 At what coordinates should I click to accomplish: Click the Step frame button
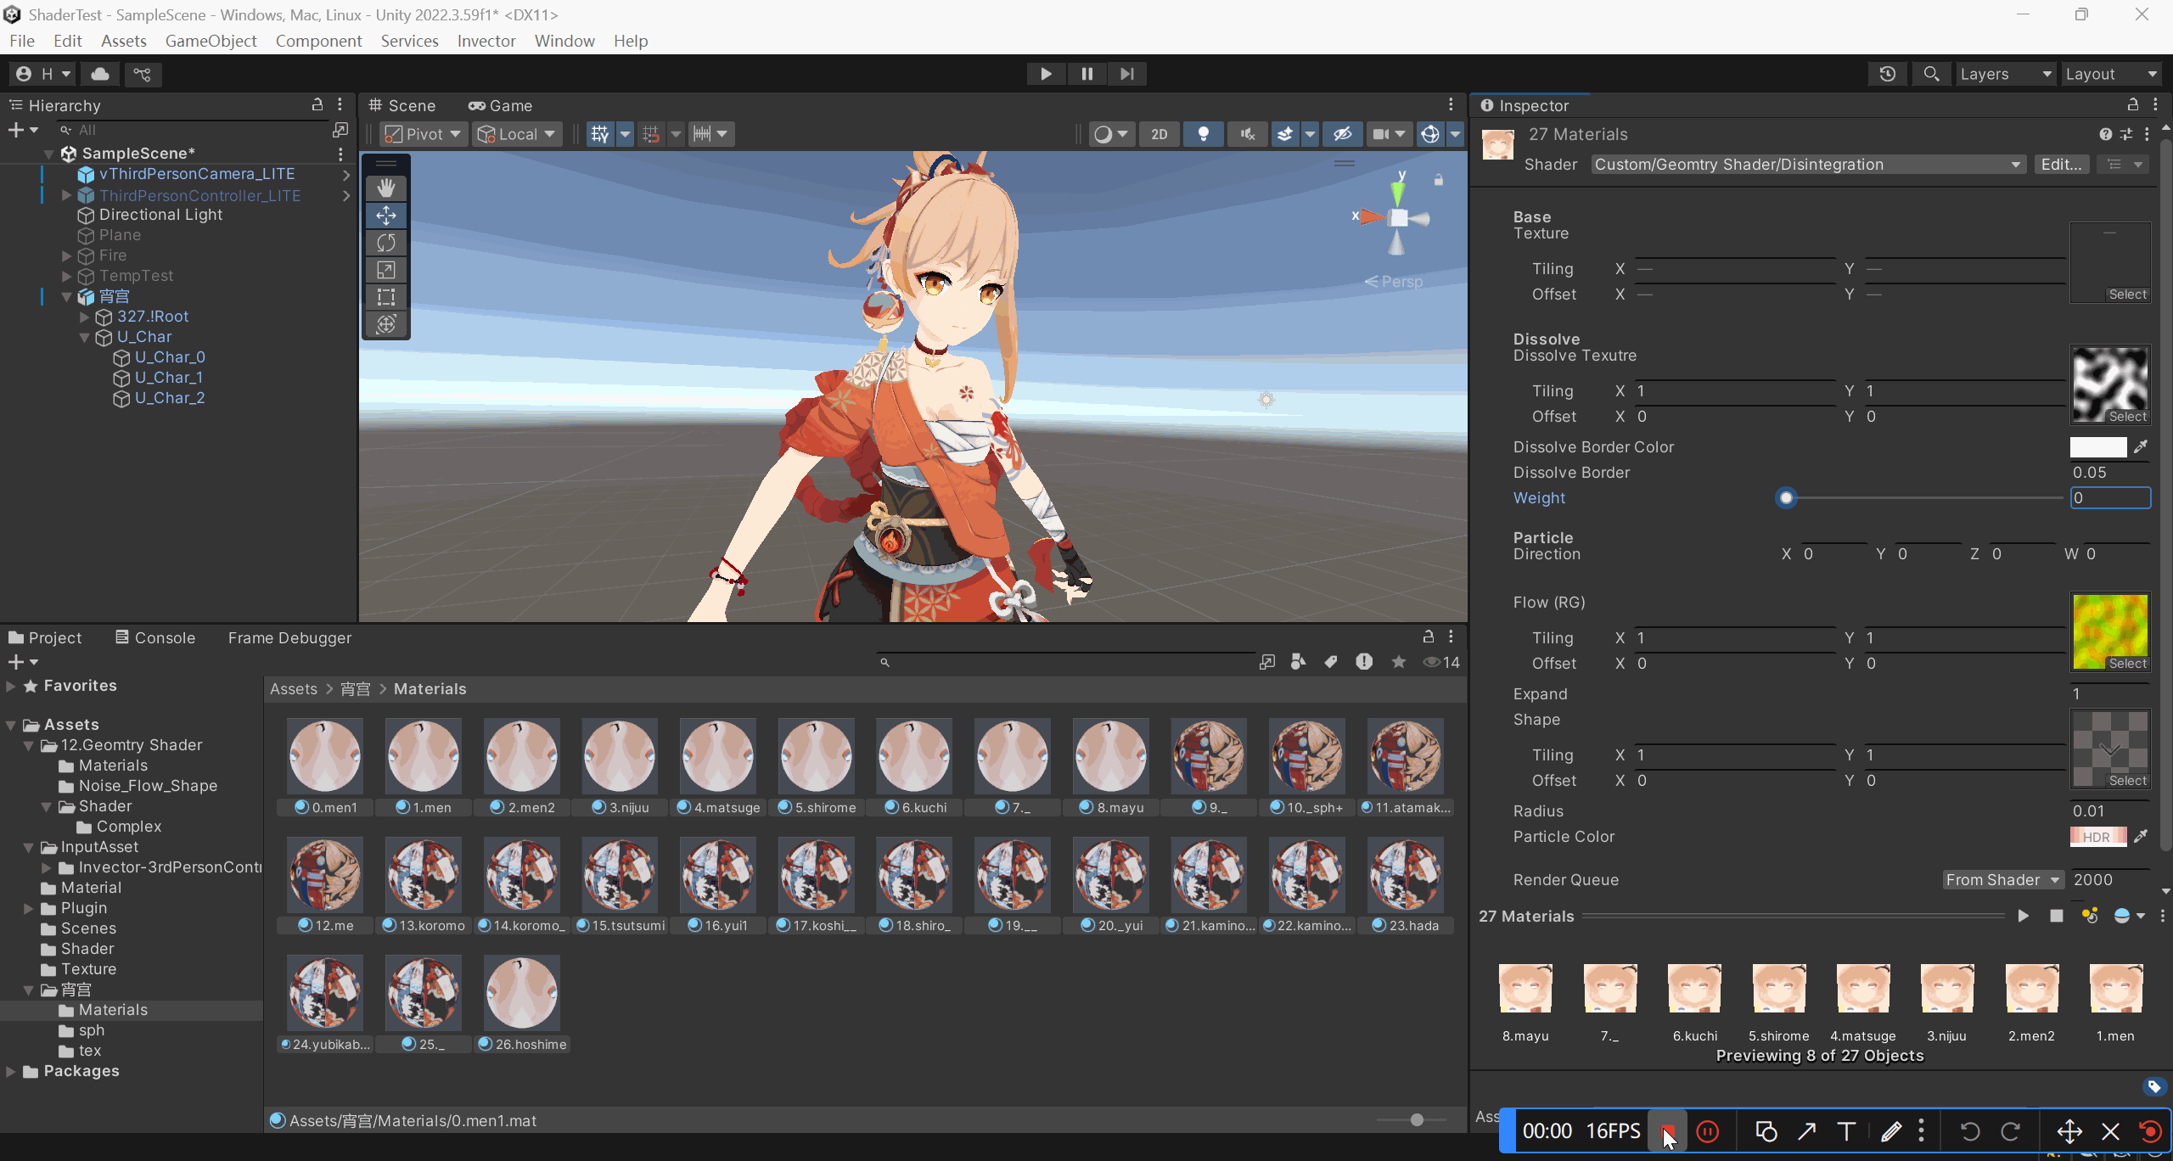1127,74
